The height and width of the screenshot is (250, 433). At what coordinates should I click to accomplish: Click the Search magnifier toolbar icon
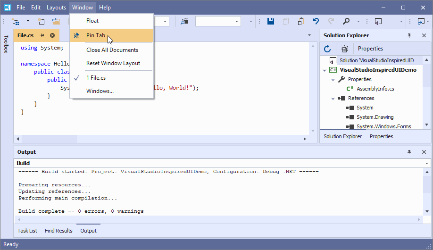pyautogui.click(x=346, y=21)
